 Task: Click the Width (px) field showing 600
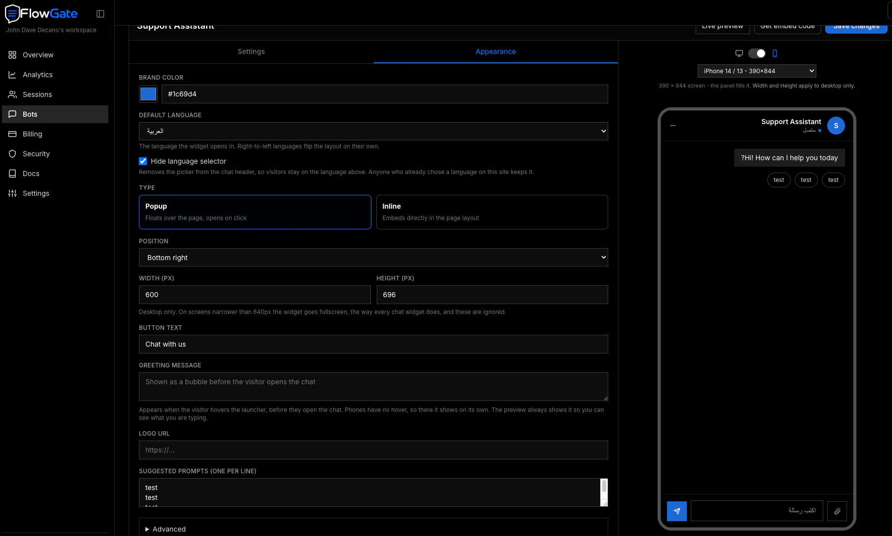[255, 295]
